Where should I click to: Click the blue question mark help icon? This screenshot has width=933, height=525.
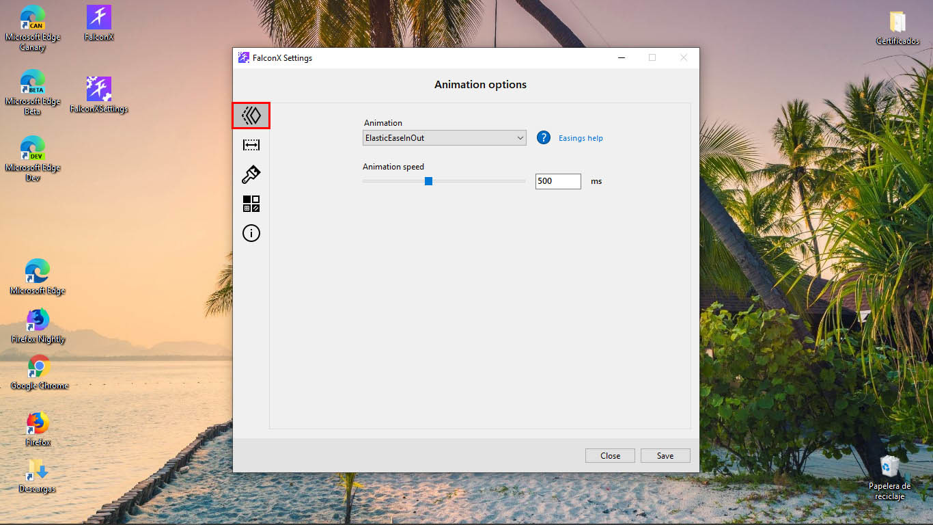click(544, 137)
